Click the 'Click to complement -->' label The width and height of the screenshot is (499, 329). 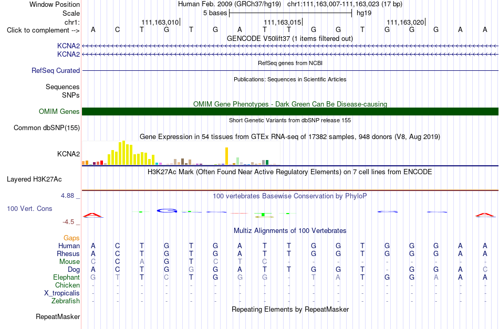[43, 30]
